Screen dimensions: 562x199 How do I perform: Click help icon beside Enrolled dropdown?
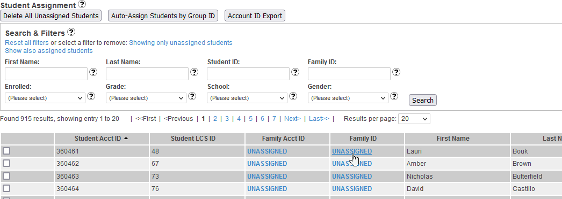pos(91,96)
